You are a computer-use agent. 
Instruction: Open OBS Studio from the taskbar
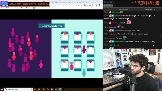pos(48,89)
